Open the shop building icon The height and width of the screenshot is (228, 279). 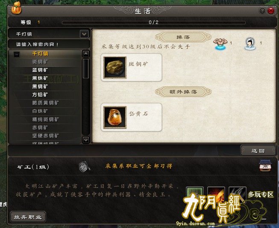(x=265, y=165)
